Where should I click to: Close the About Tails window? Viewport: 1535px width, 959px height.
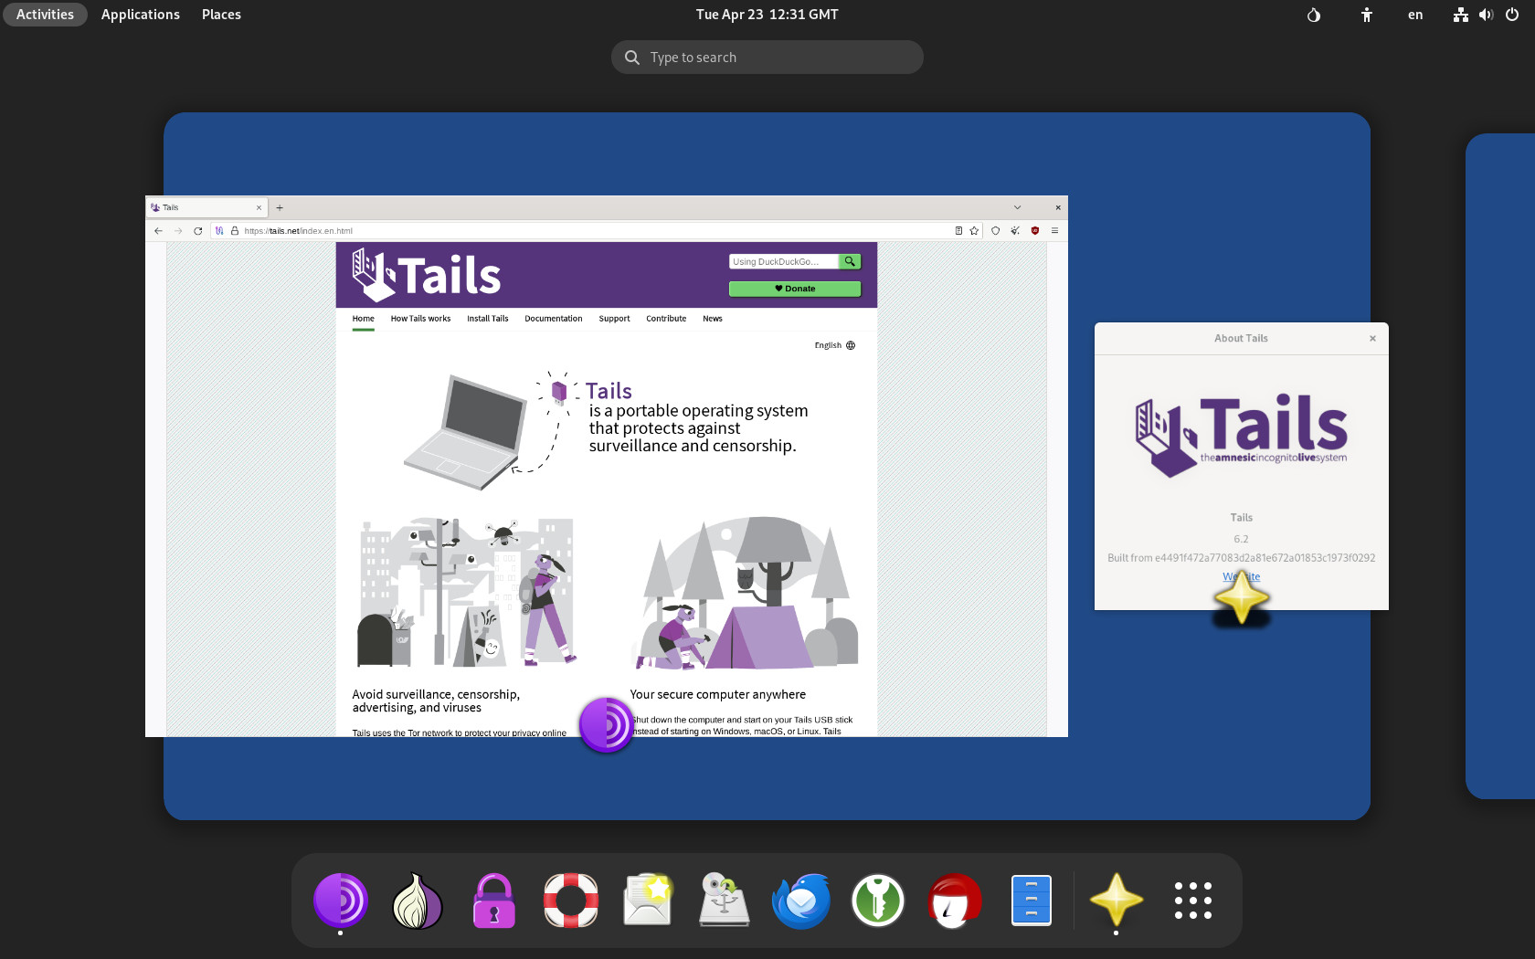click(1372, 338)
